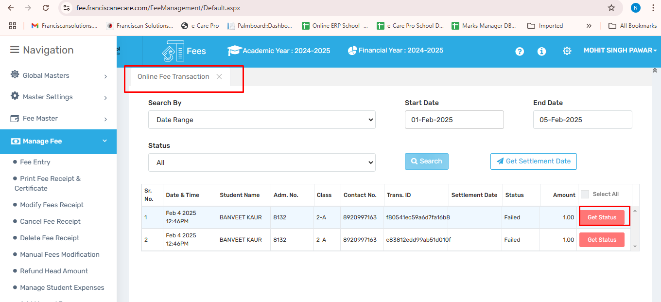Bookmark this page with the star icon
Viewport: 661px width, 302px height.
611,8
